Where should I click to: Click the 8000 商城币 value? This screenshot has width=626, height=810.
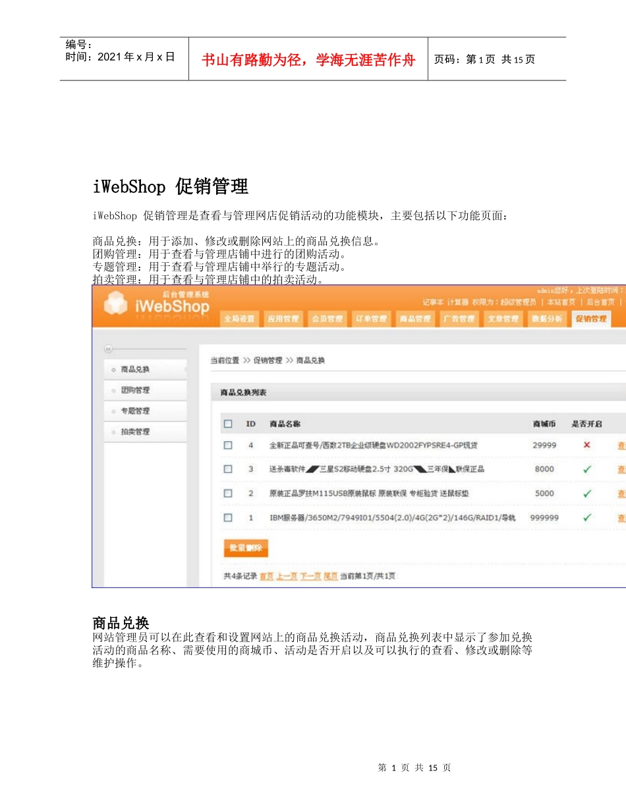pos(544,469)
